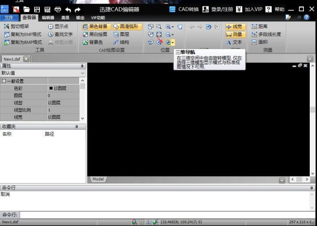The image size is (317, 226).
Task: Choose 复制为BMP格式 copy tool
Action: 23,42
